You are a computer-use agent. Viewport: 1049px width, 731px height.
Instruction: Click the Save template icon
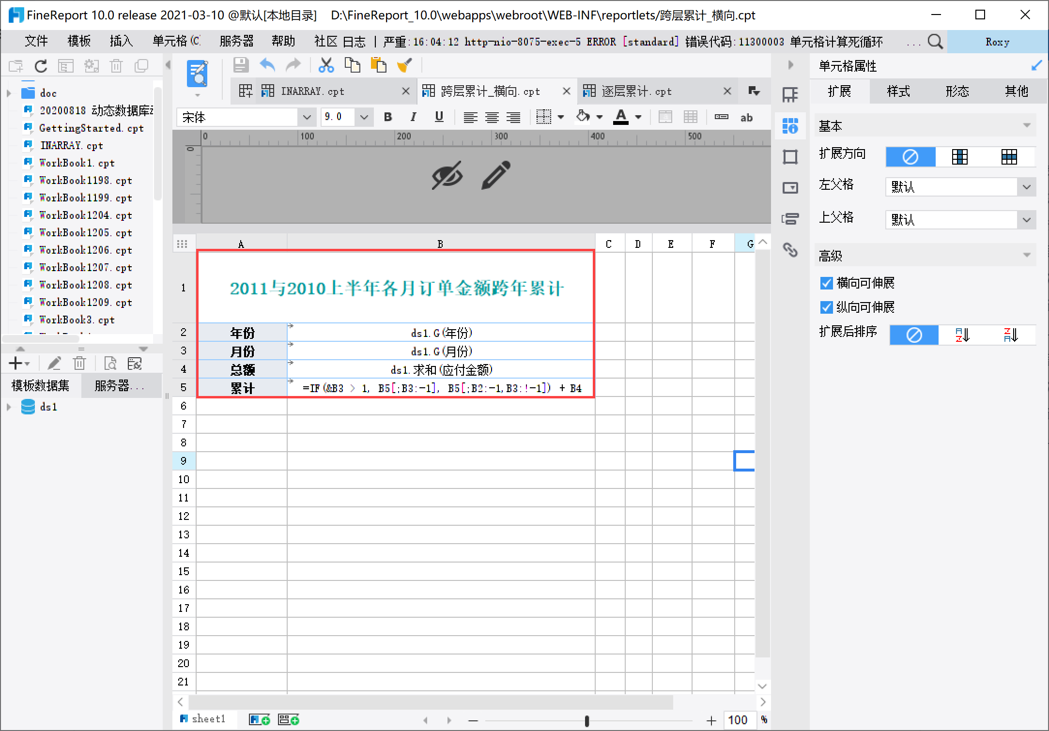(x=241, y=65)
